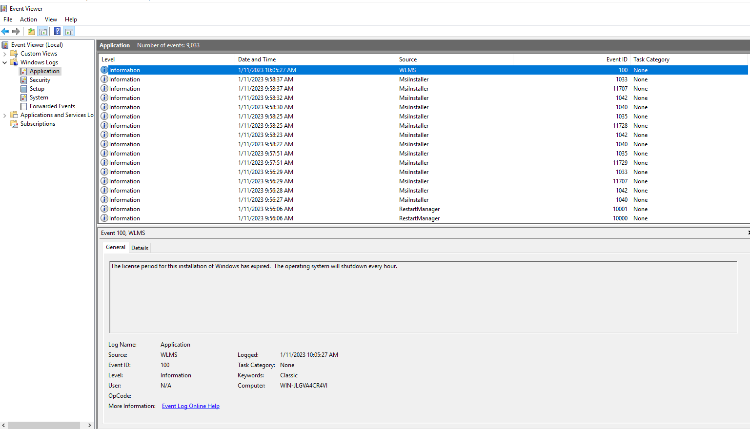Viewport: 750px width, 429px height.
Task: Switch to the Details tab
Action: (x=140, y=248)
